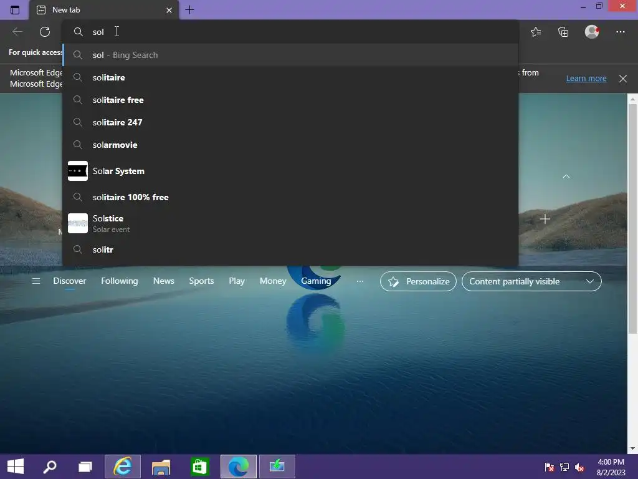Click the page scrollbar up arrow
This screenshot has height=479, width=638.
[x=632, y=99]
